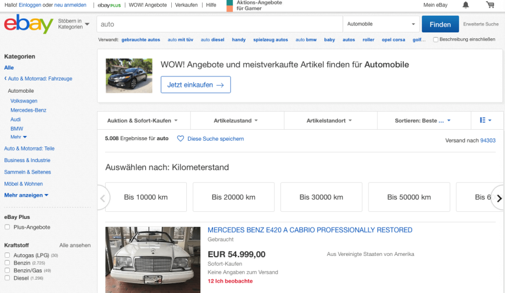505x293 pixels.
Task: Open Aktions-Angebote für Gamer promo
Action: point(255,5)
